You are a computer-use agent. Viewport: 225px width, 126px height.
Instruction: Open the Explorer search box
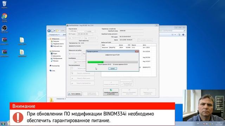pyautogui.click(x=172, y=31)
